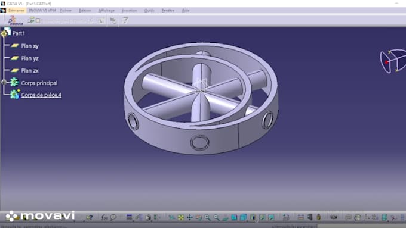Click the Part1 document icon
The width and height of the screenshot is (406, 228).
click(x=6, y=32)
